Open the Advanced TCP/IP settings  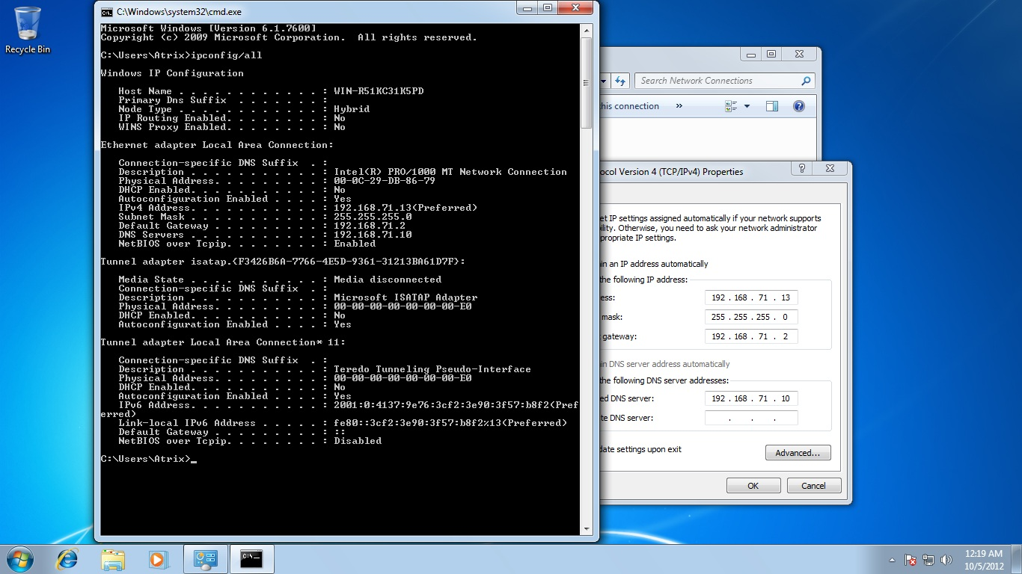tap(798, 452)
